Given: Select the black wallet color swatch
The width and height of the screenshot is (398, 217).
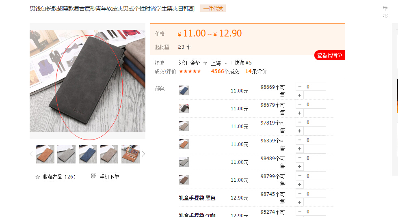Looking at the screenshot, I should (184, 108).
